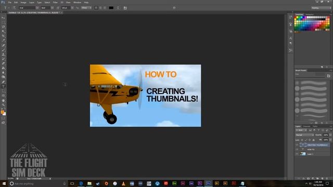Open the Edit menu
Viewport: 333px width, 187px height.
[16, 2]
